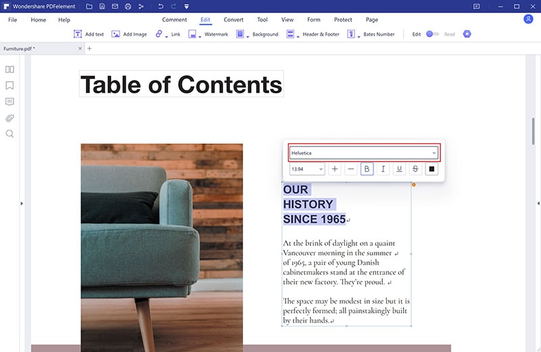Save document using title bar save icon
This screenshot has width=541, height=352.
pos(102,6)
